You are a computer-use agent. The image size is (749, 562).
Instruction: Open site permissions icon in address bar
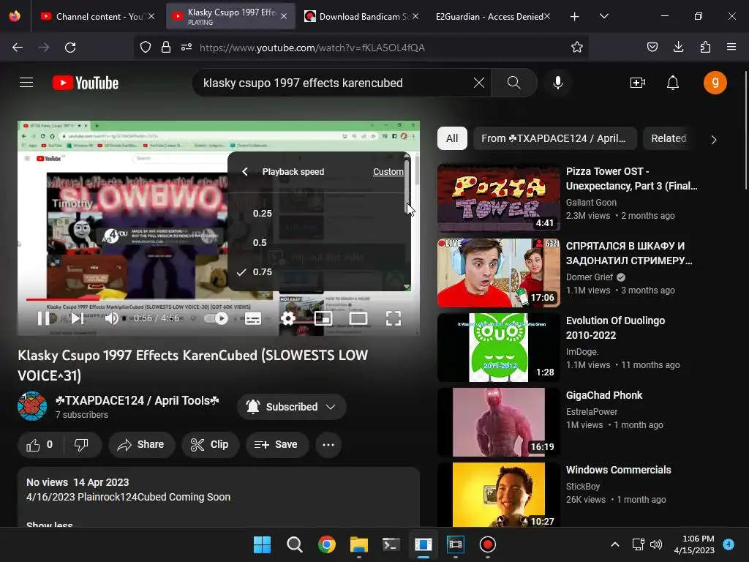[x=187, y=47]
